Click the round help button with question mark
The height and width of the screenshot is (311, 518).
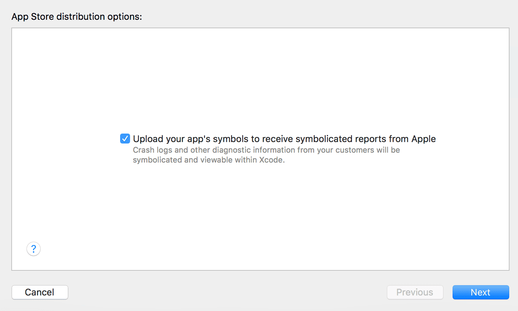point(34,249)
